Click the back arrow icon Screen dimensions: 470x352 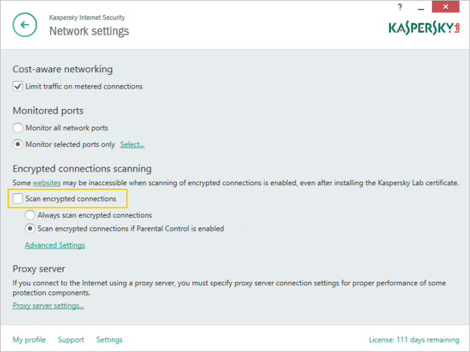(25, 25)
